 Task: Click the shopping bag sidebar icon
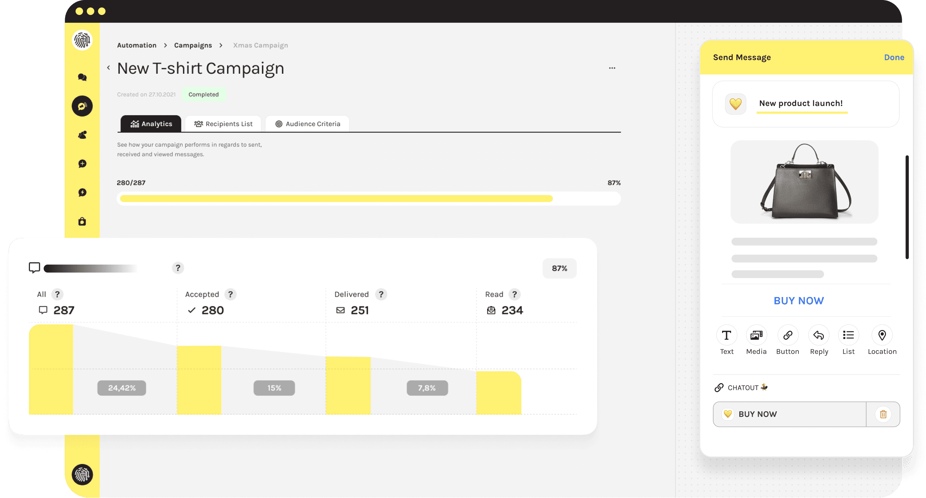[x=82, y=221]
